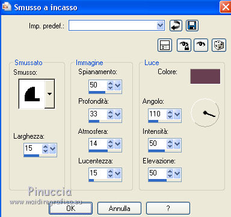The height and width of the screenshot is (217, 231).
Task: Randomize parameters with the dice icon
Action: [x=219, y=45]
